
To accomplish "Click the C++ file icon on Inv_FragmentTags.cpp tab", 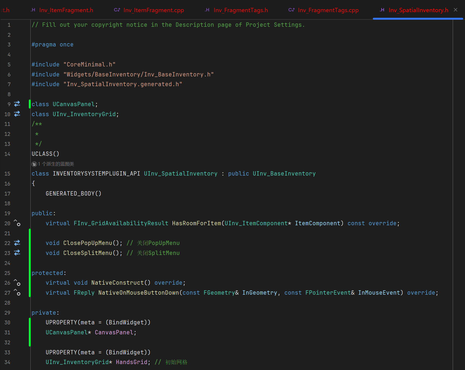I will 291,10.
